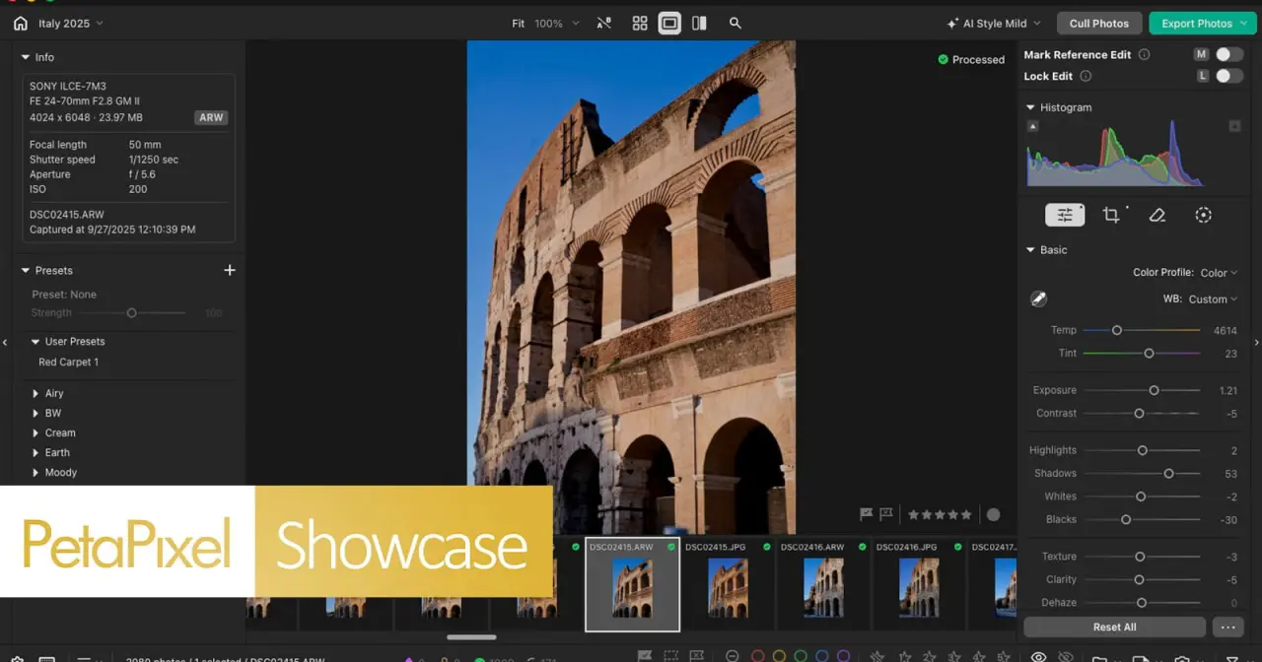This screenshot has height=662, width=1262.
Task: Open the search magnifier tool
Action: pyautogui.click(x=736, y=23)
